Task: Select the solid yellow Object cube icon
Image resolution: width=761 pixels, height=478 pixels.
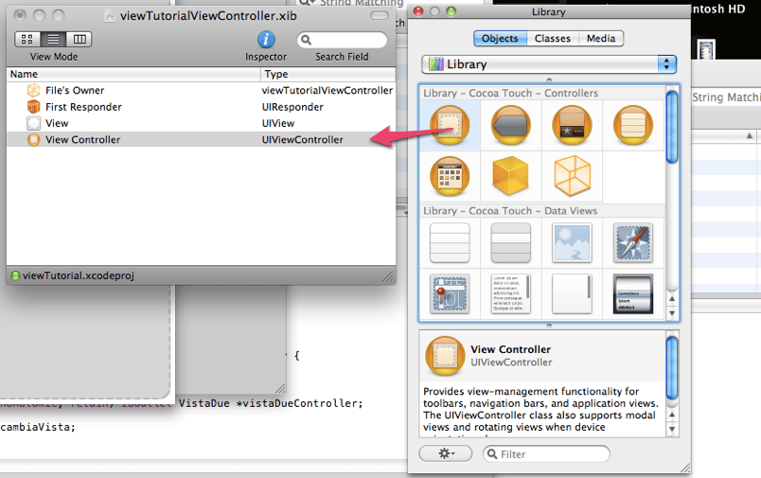Action: [510, 176]
